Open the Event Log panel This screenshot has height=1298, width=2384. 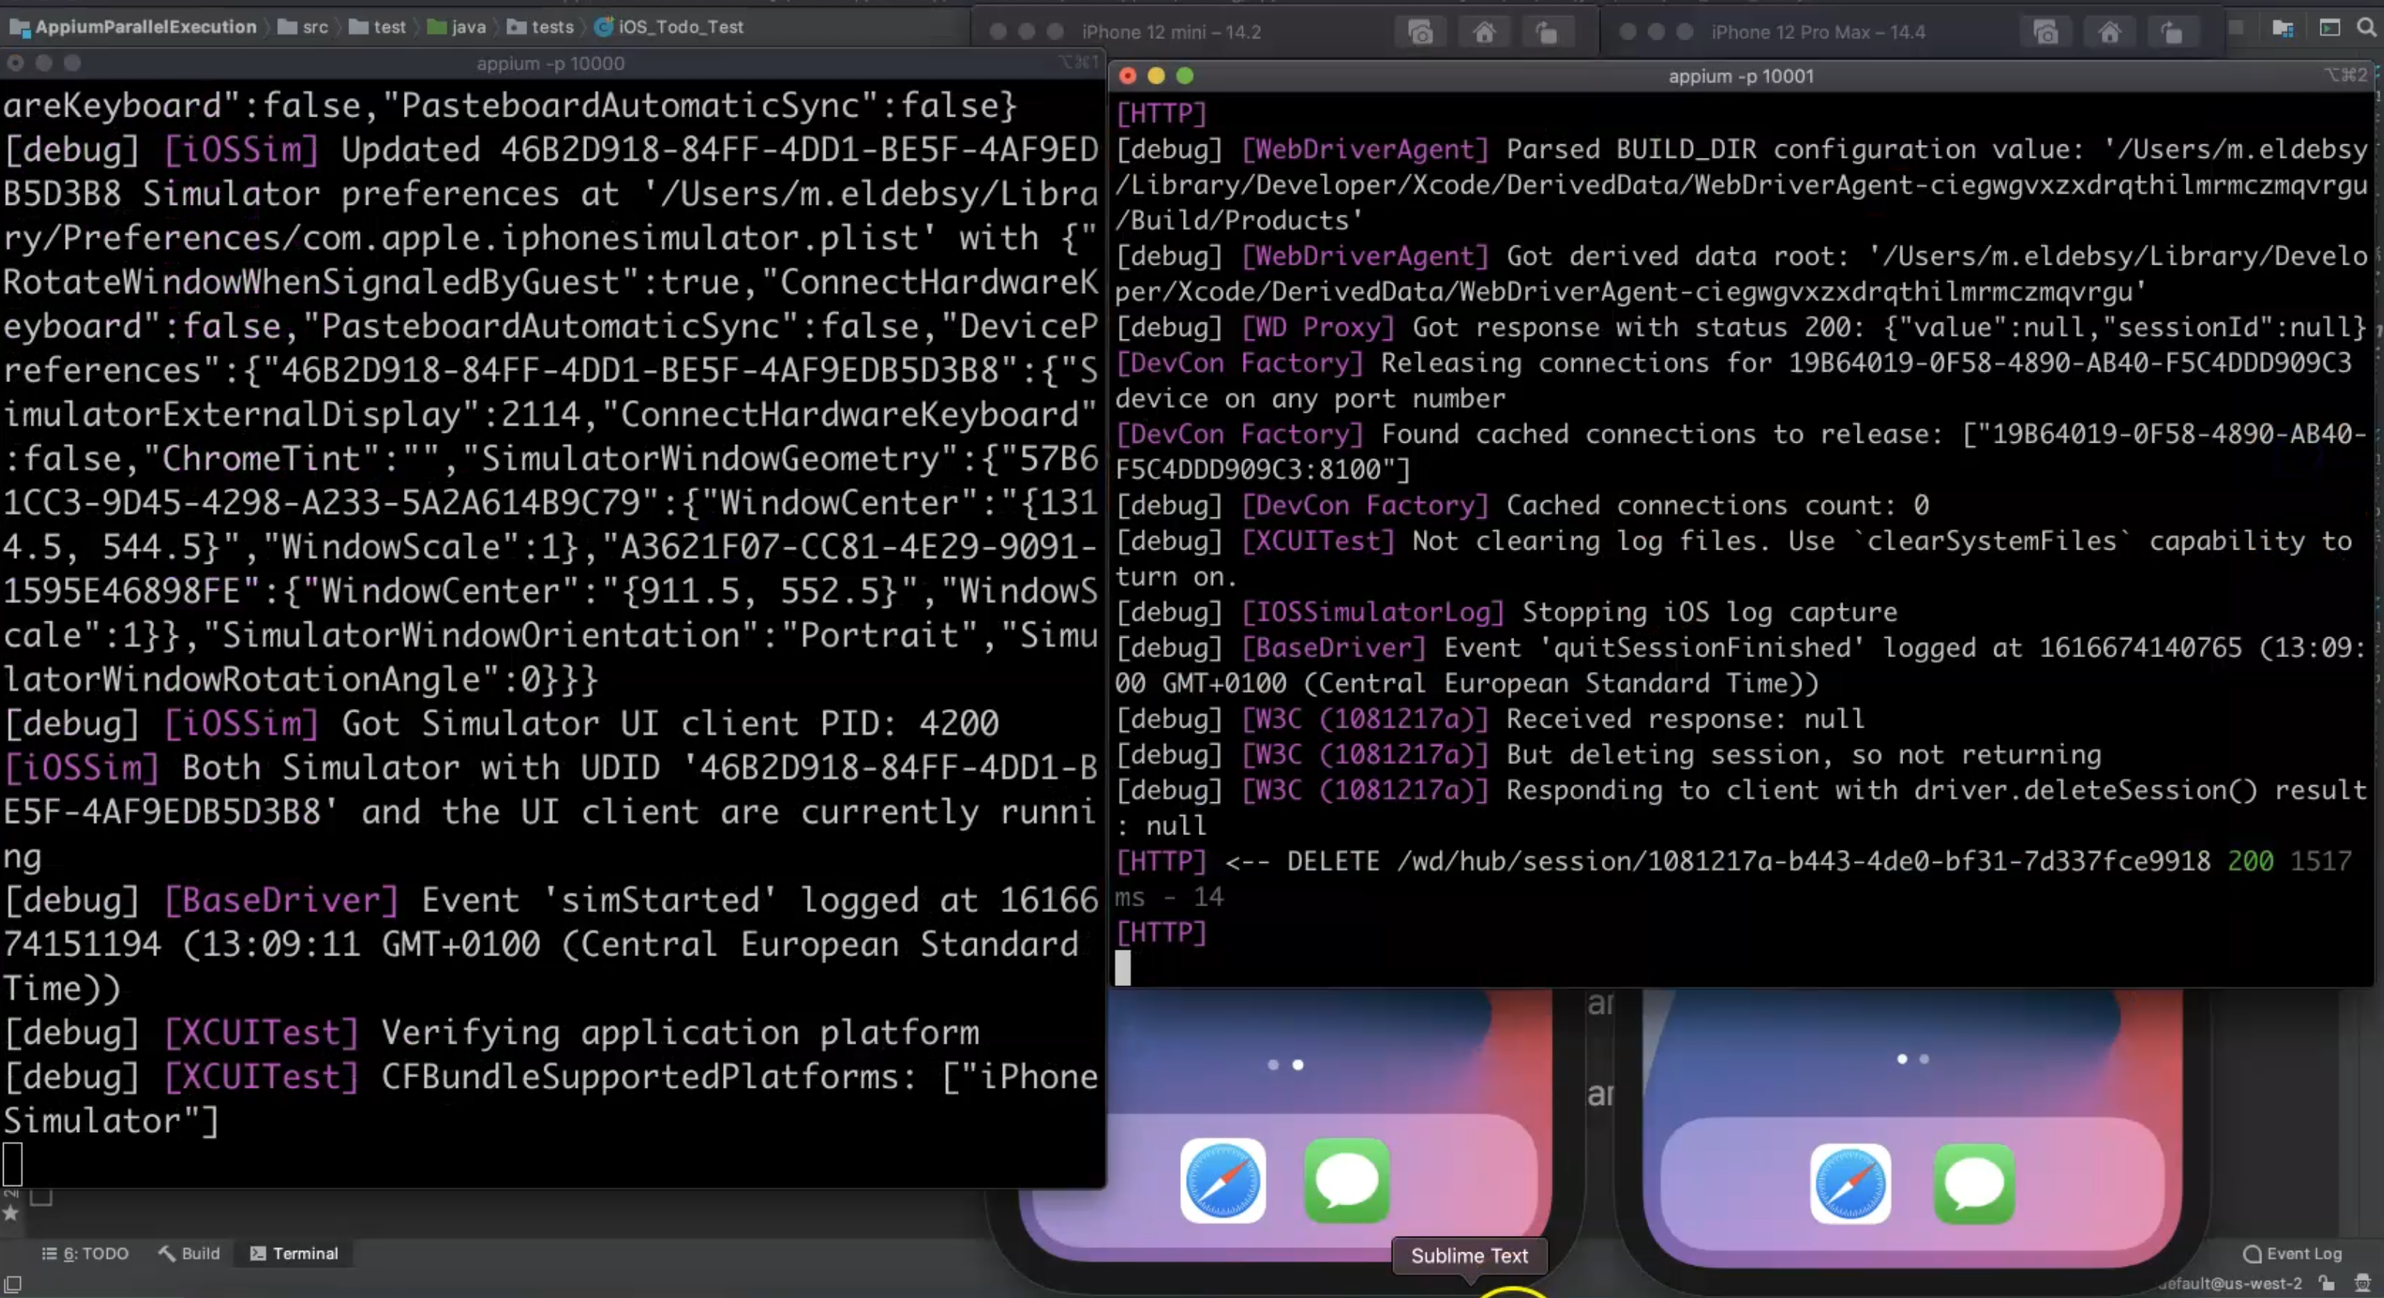coord(2294,1254)
